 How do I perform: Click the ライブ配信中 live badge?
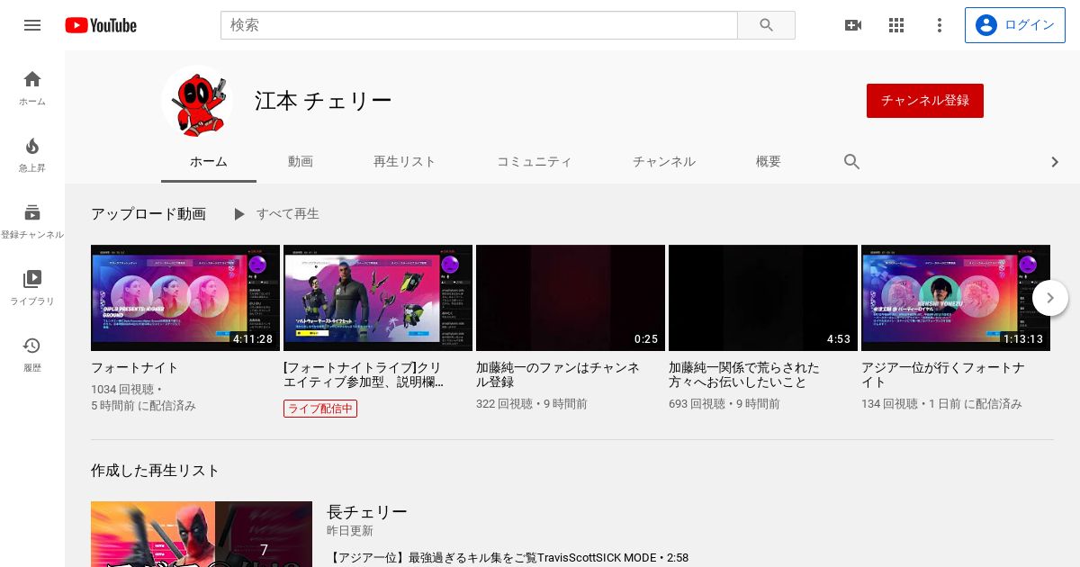(x=320, y=409)
